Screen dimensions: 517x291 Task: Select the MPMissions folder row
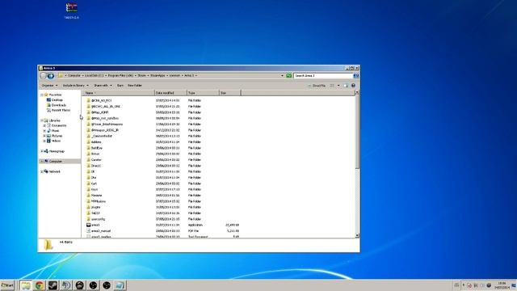pos(162,201)
